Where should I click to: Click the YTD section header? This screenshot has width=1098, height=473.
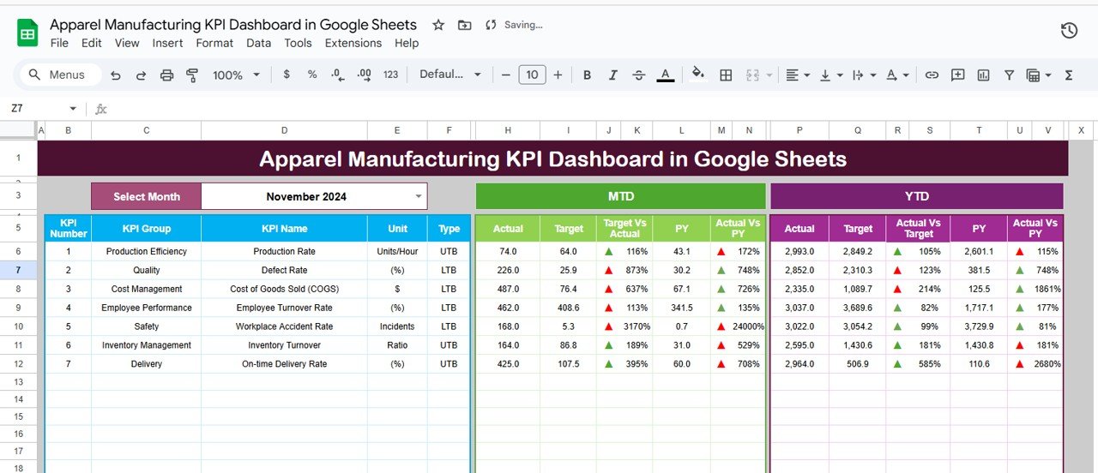[x=916, y=196]
